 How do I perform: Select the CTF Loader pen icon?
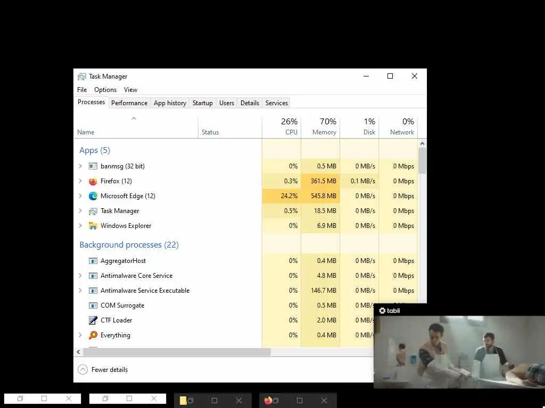(x=93, y=320)
